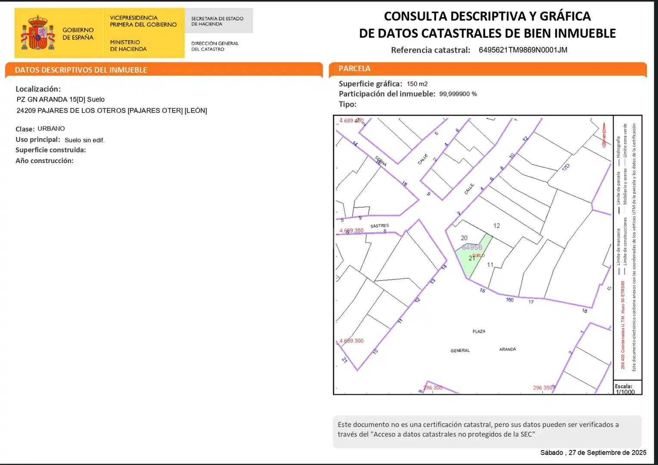Click 'DE DATOS CATASTRALES DE BIEN INMUEBLE' line

pyautogui.click(x=487, y=33)
